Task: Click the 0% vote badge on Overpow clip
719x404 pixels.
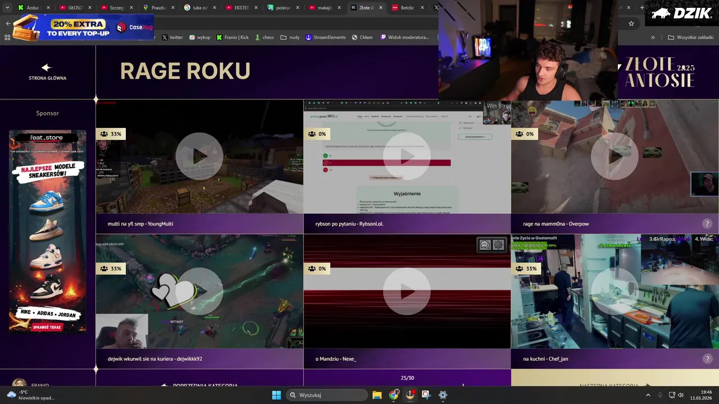Action: tap(525, 134)
